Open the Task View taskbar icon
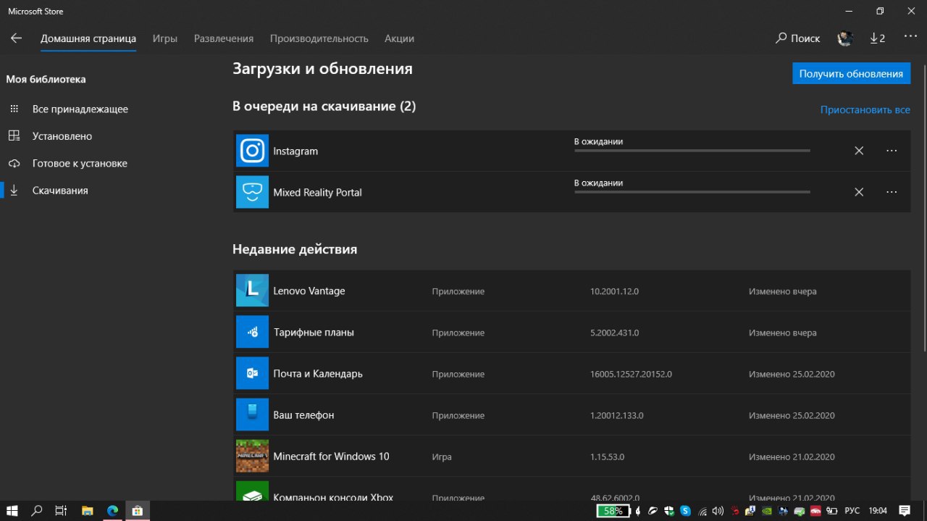Screen dimensions: 927x521 62,510
